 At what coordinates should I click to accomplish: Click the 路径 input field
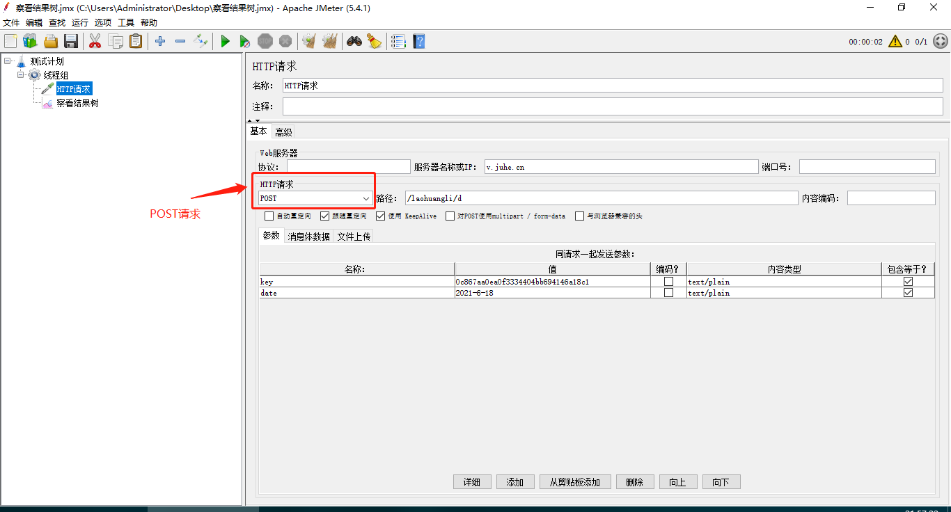[601, 198]
